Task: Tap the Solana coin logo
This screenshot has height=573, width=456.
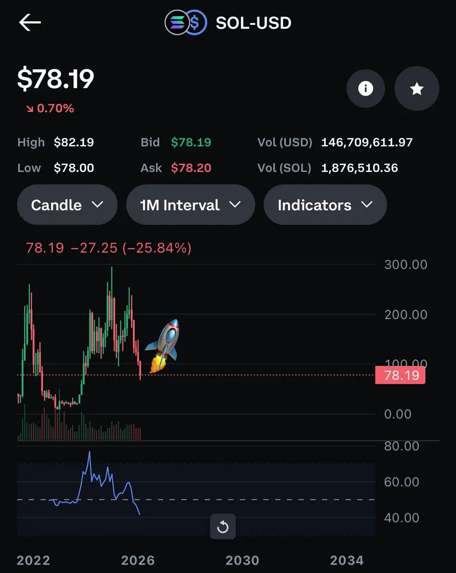Action: 177,22
